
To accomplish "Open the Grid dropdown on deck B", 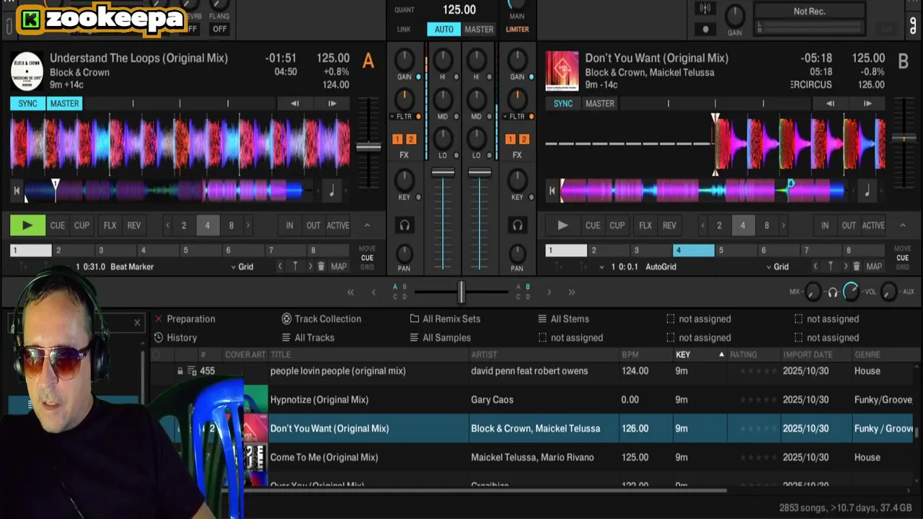I will [x=777, y=267].
